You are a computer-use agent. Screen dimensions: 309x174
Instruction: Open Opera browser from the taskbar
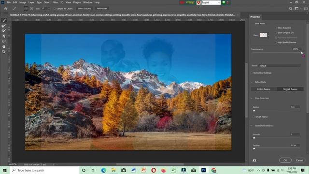[154, 170]
